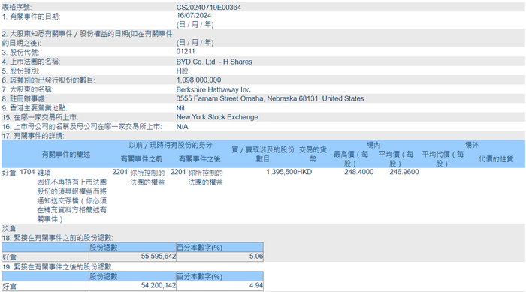Select the average price 246.9600
Image resolution: width=526 pixels, height=292 pixels.
click(x=404, y=172)
